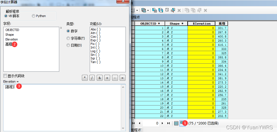Image resolution: width=277 pixels, height=132 pixels.
Task: Click Clear Selection icon in table toolbar
Action: (x=167, y=10)
